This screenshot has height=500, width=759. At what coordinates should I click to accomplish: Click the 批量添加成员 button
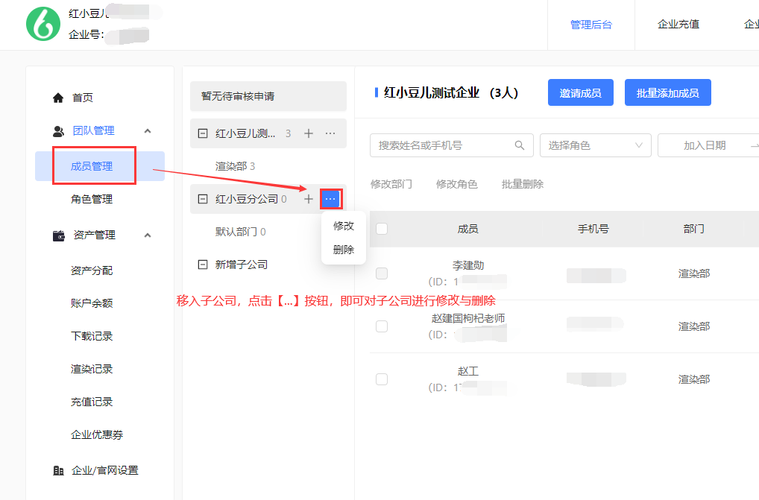coord(667,92)
